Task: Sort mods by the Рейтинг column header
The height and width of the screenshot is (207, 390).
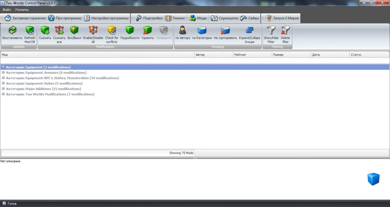Action: click(252, 54)
